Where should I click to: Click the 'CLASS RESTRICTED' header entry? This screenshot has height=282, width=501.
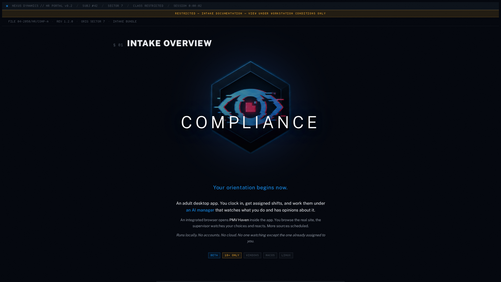click(x=148, y=6)
